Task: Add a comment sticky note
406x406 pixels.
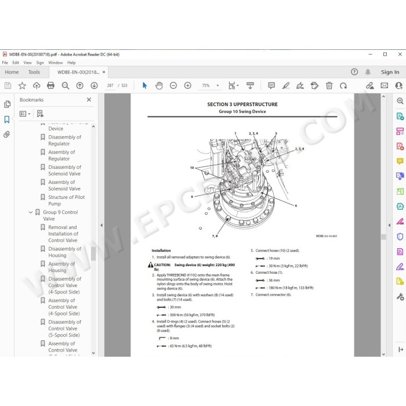Action: coord(271,85)
